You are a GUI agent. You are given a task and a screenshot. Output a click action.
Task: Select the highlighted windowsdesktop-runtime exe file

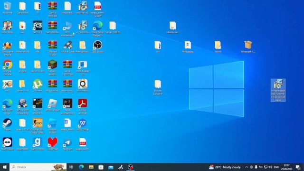(278, 90)
